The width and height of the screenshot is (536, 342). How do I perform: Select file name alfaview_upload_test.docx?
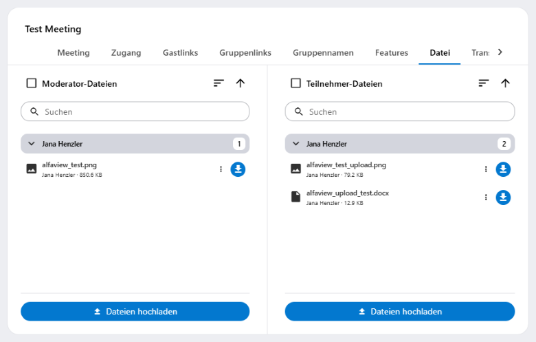(x=348, y=193)
